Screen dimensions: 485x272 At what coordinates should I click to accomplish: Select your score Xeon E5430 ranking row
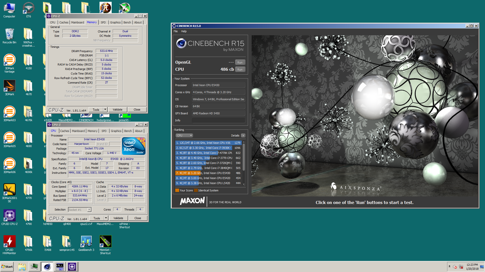[208, 173]
